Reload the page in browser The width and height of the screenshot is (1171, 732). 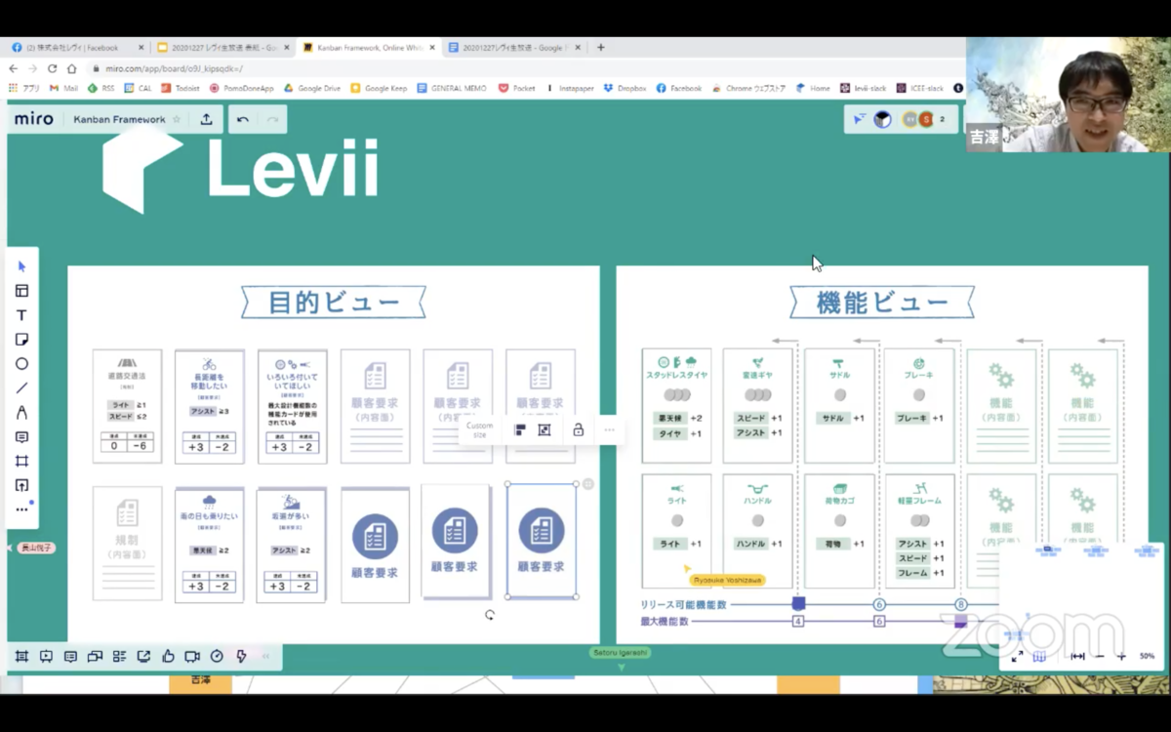52,68
